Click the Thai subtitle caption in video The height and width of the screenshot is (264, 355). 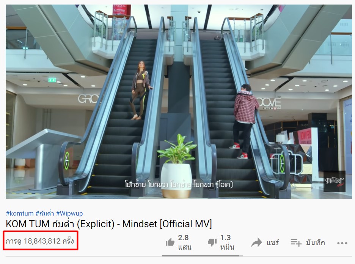(179, 185)
